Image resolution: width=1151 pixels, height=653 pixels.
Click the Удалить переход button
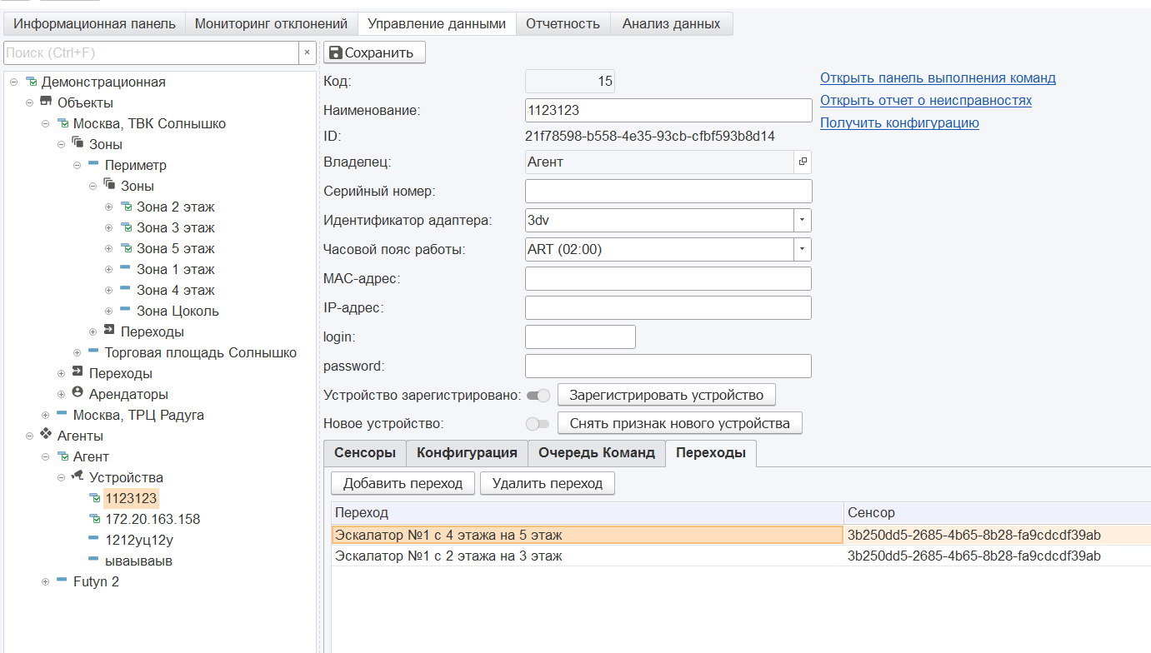click(547, 483)
